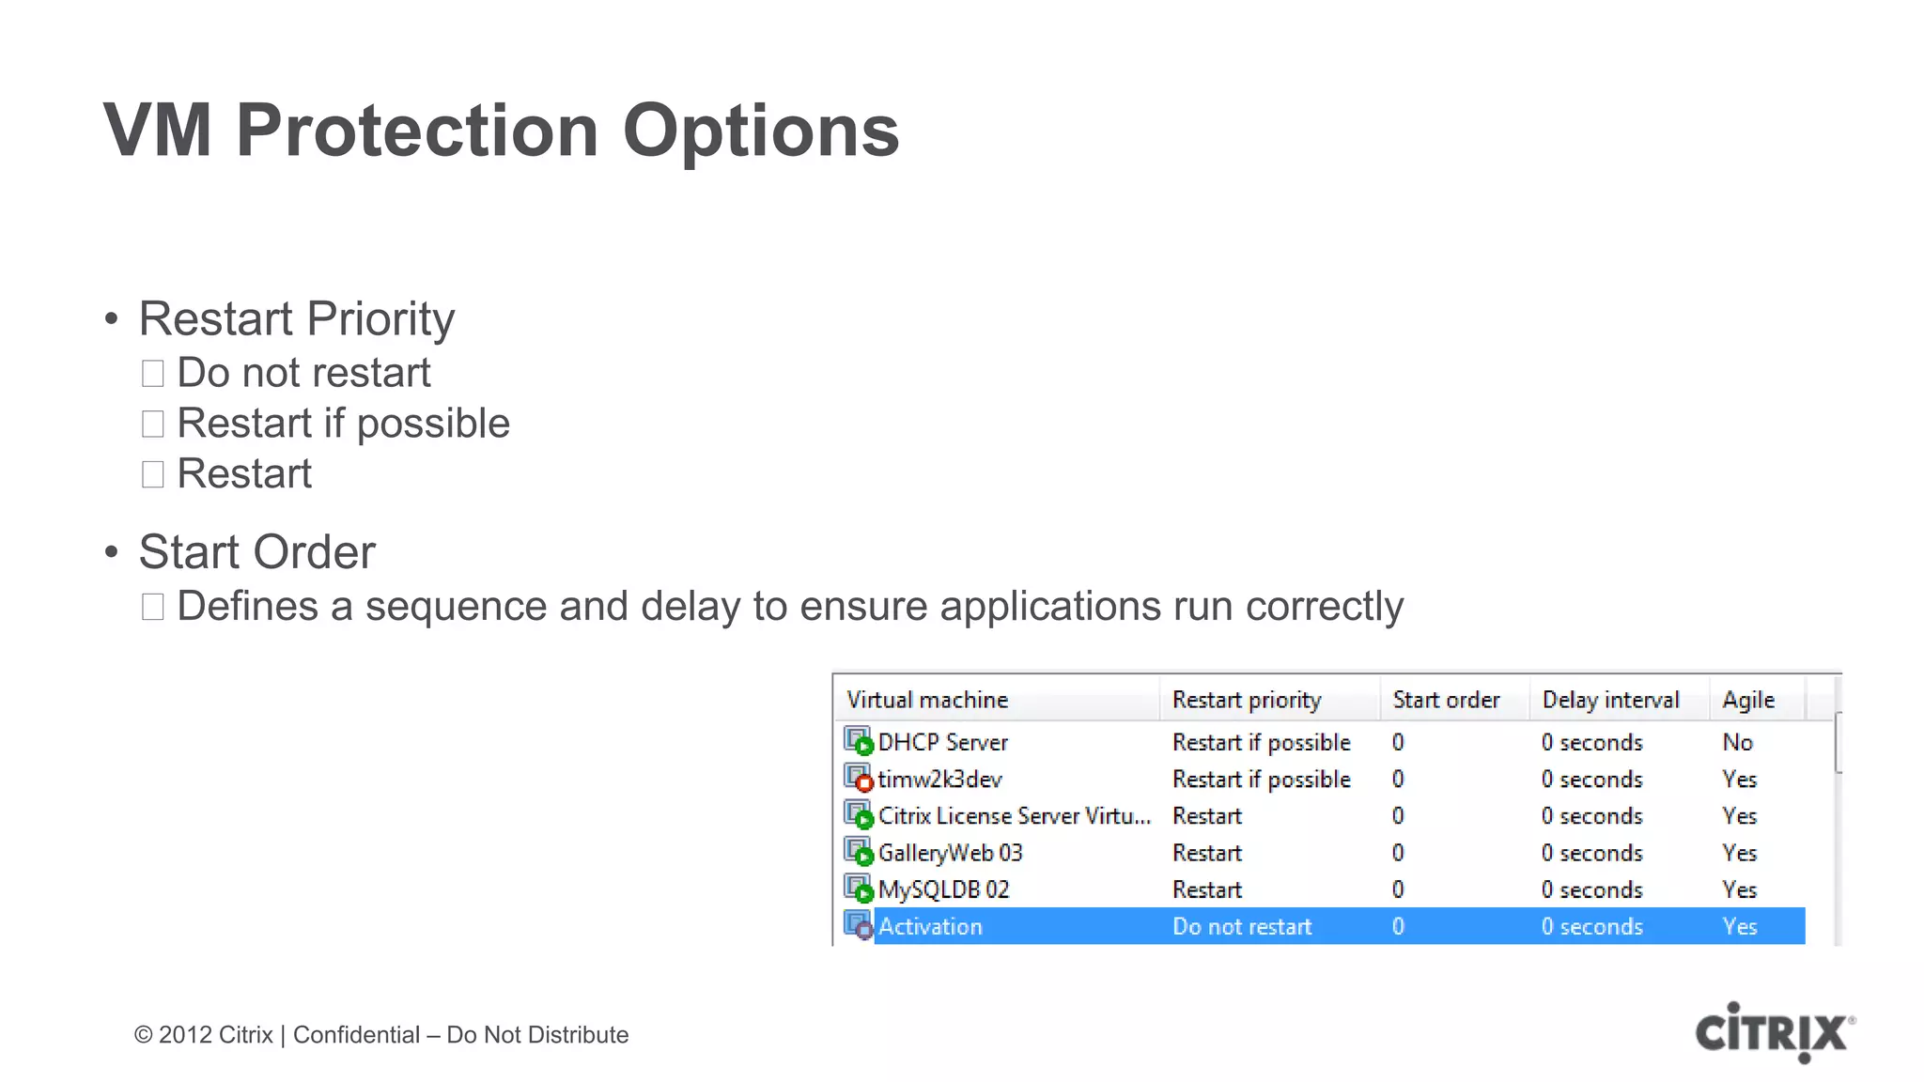The image size is (1924, 1082).
Task: Click timw2k3dev's Agile value Yes
Action: click(1740, 779)
